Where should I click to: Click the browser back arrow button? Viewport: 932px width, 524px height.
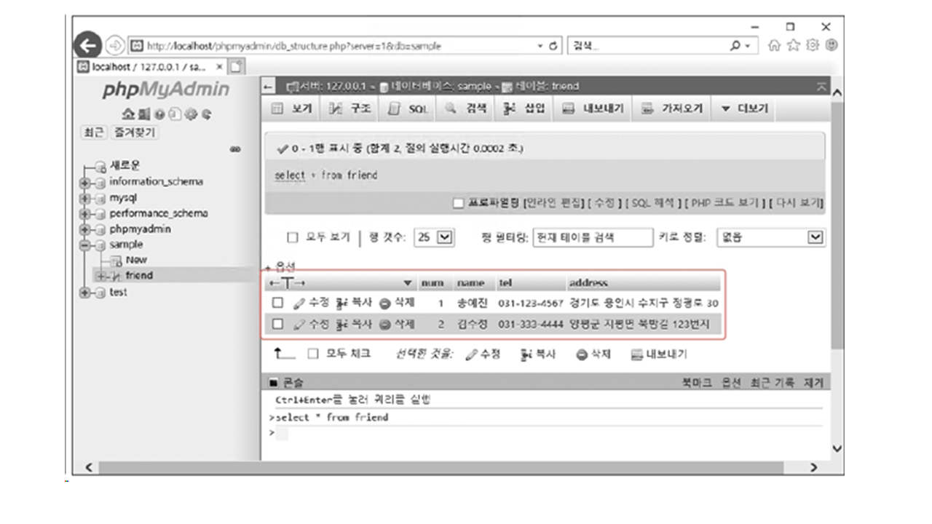tap(87, 46)
